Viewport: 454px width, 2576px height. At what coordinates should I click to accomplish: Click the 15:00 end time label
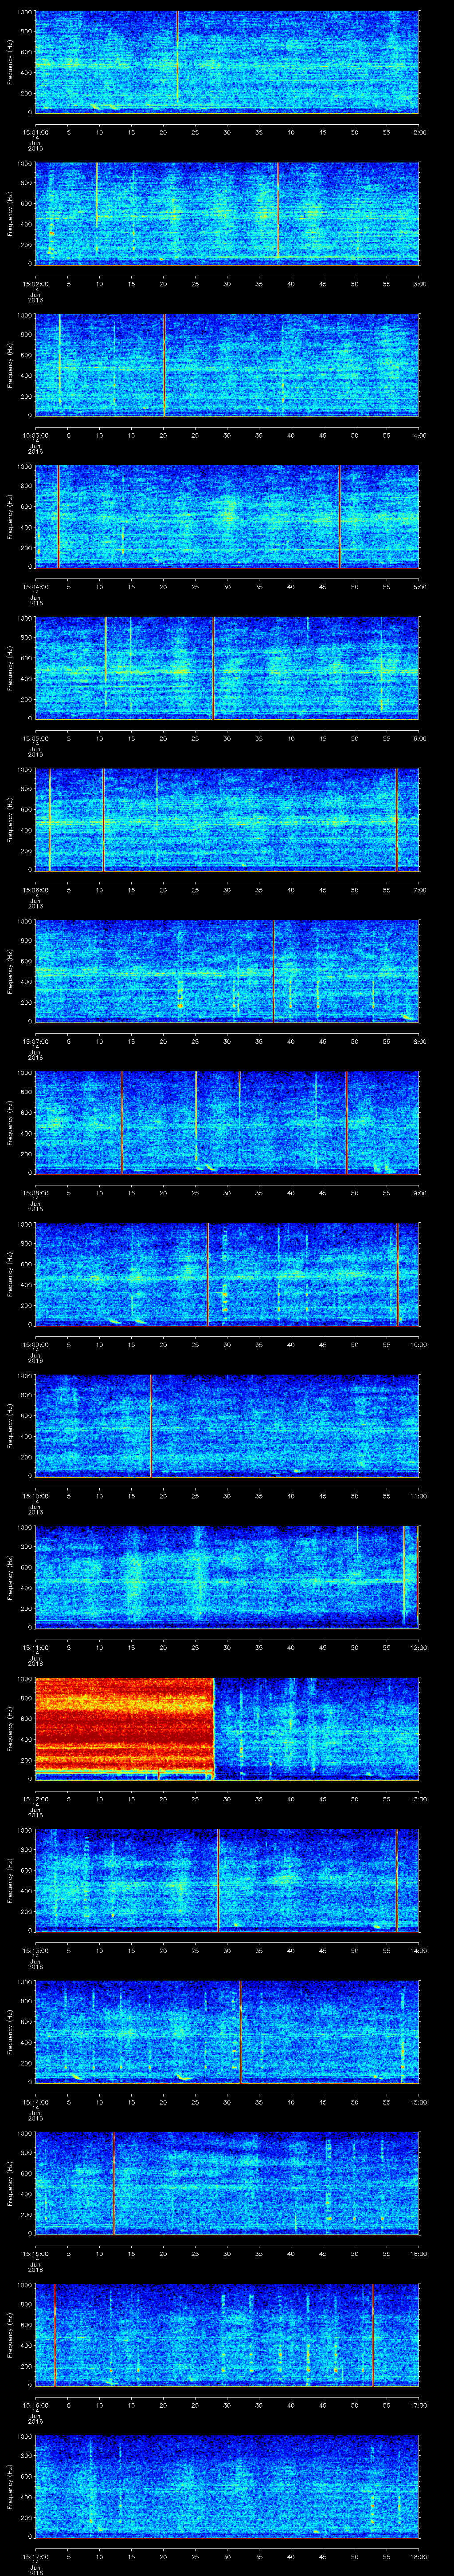pyautogui.click(x=418, y=2102)
